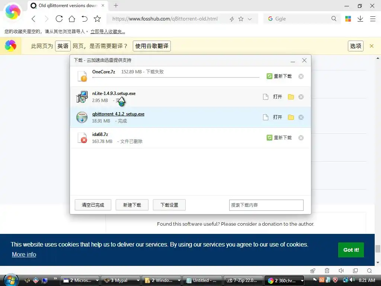Remove the ida68.7z download entry
The image size is (381, 286).
(x=301, y=138)
